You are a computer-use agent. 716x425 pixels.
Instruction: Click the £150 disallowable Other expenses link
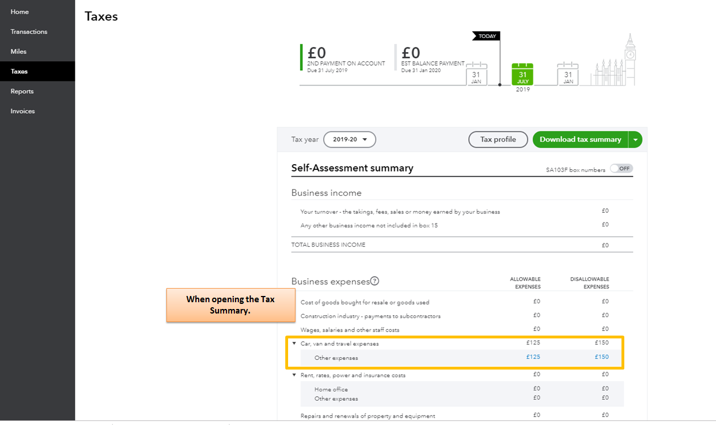[x=602, y=357]
